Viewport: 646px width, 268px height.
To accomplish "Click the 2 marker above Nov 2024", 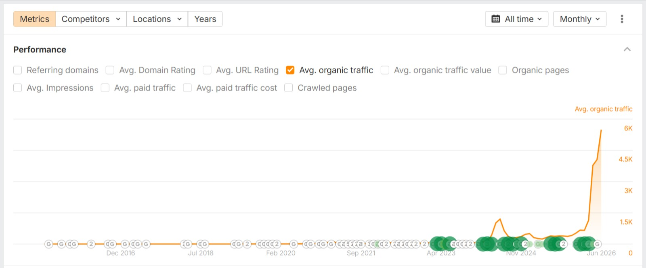I will pos(525,244).
